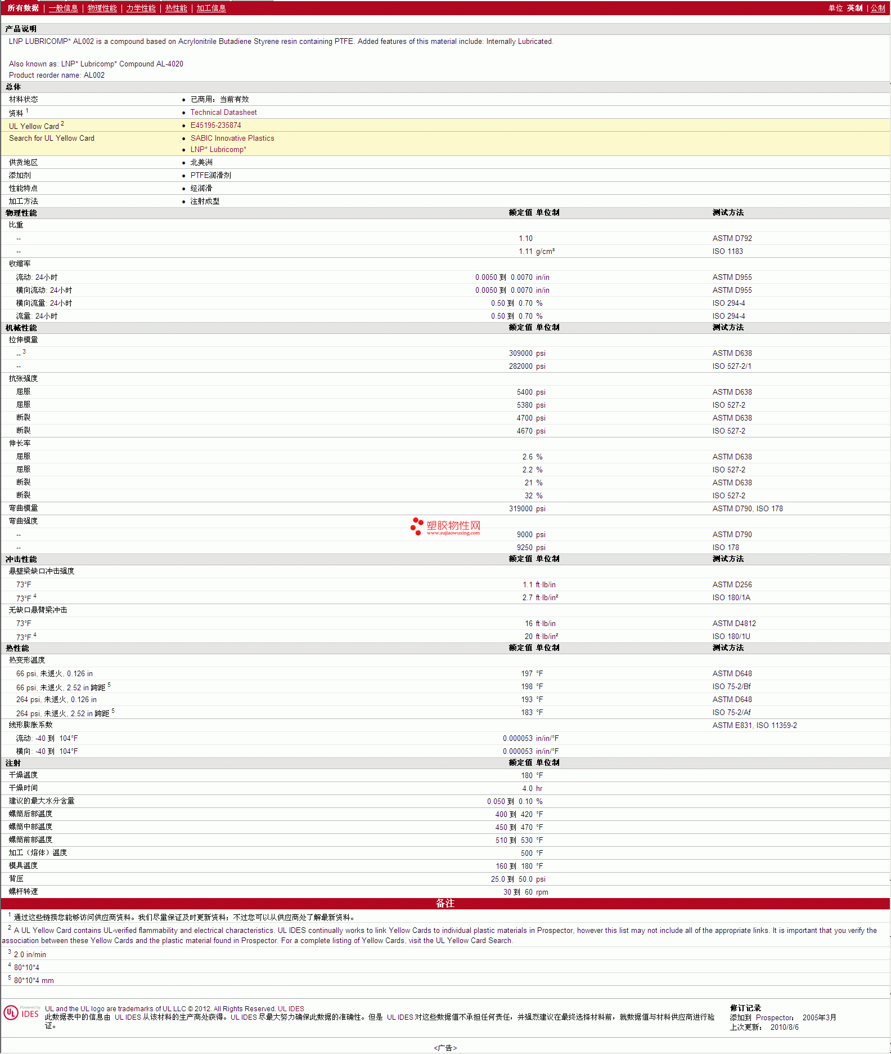This screenshot has width=891, height=1054.
Task: Click the 产品说明 section header
Action: tap(21, 29)
